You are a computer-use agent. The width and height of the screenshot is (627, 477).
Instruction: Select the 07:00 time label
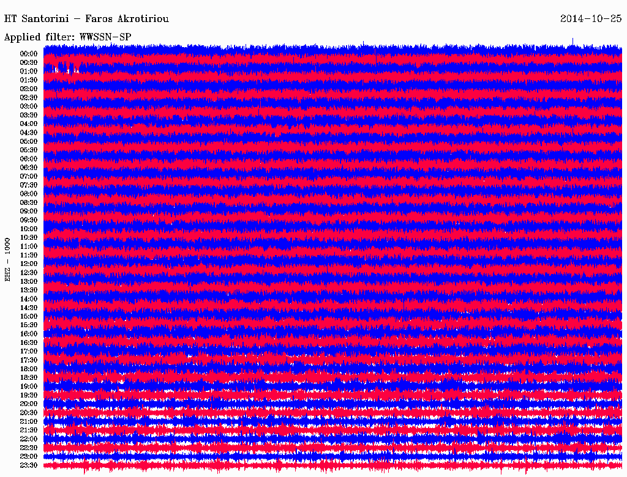click(29, 177)
